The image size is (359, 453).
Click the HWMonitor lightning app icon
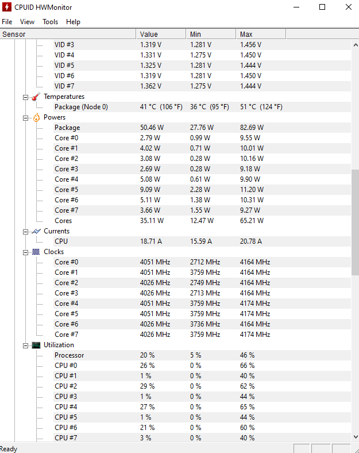pos(7,7)
